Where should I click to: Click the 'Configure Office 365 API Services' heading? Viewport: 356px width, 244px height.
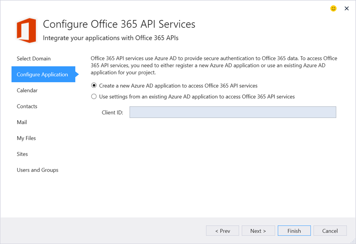(119, 24)
